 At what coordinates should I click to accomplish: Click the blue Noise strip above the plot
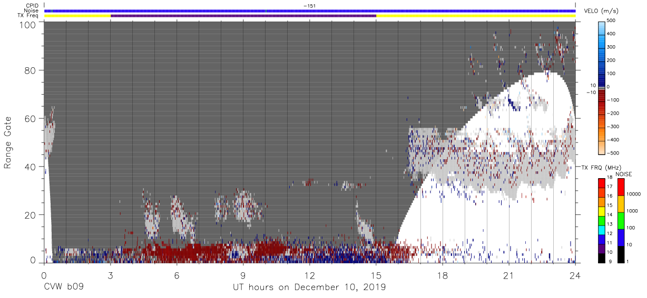(x=310, y=11)
